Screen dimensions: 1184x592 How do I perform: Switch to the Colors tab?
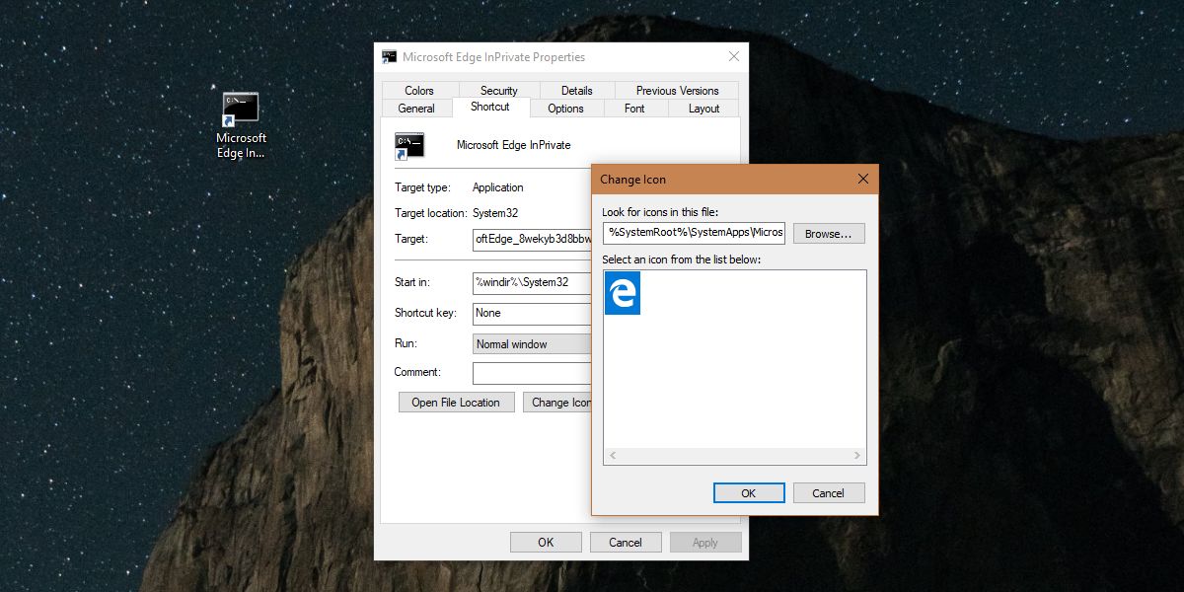click(419, 90)
